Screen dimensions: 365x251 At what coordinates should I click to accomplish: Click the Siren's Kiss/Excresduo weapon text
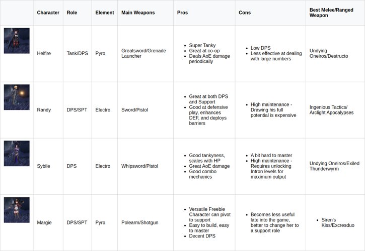pyautogui.click(x=338, y=222)
